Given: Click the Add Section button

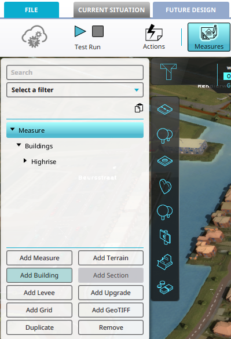Looking at the screenshot, I should tap(111, 275).
